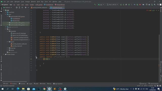This screenshot has height=91, width=162.
Task: Open the Event Log
Action: click(143, 84)
